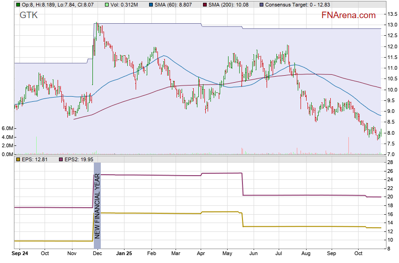Click the Dec label on the time axis
The image size is (399, 263).
pos(97,254)
